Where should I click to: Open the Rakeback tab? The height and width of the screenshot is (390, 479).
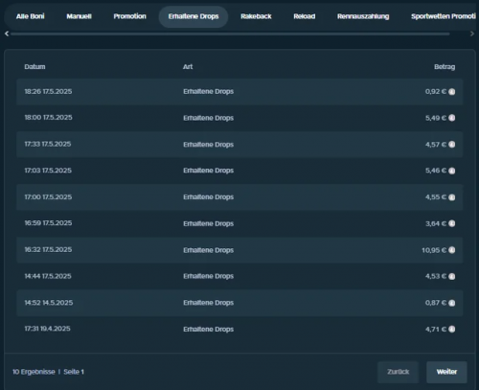[256, 16]
